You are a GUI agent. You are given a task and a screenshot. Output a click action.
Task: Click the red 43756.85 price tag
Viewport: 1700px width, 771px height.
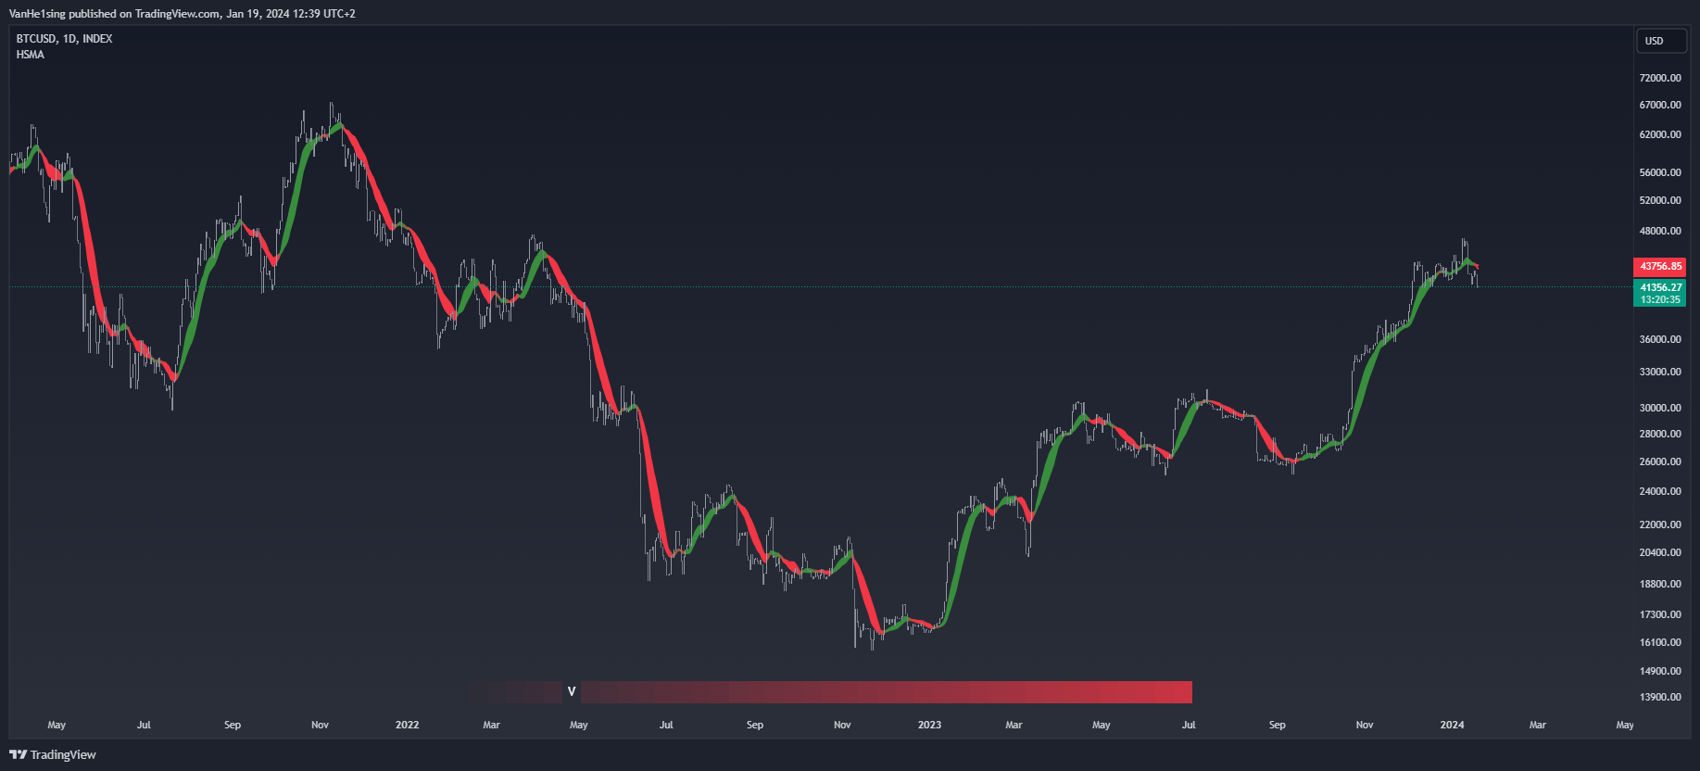1660,266
